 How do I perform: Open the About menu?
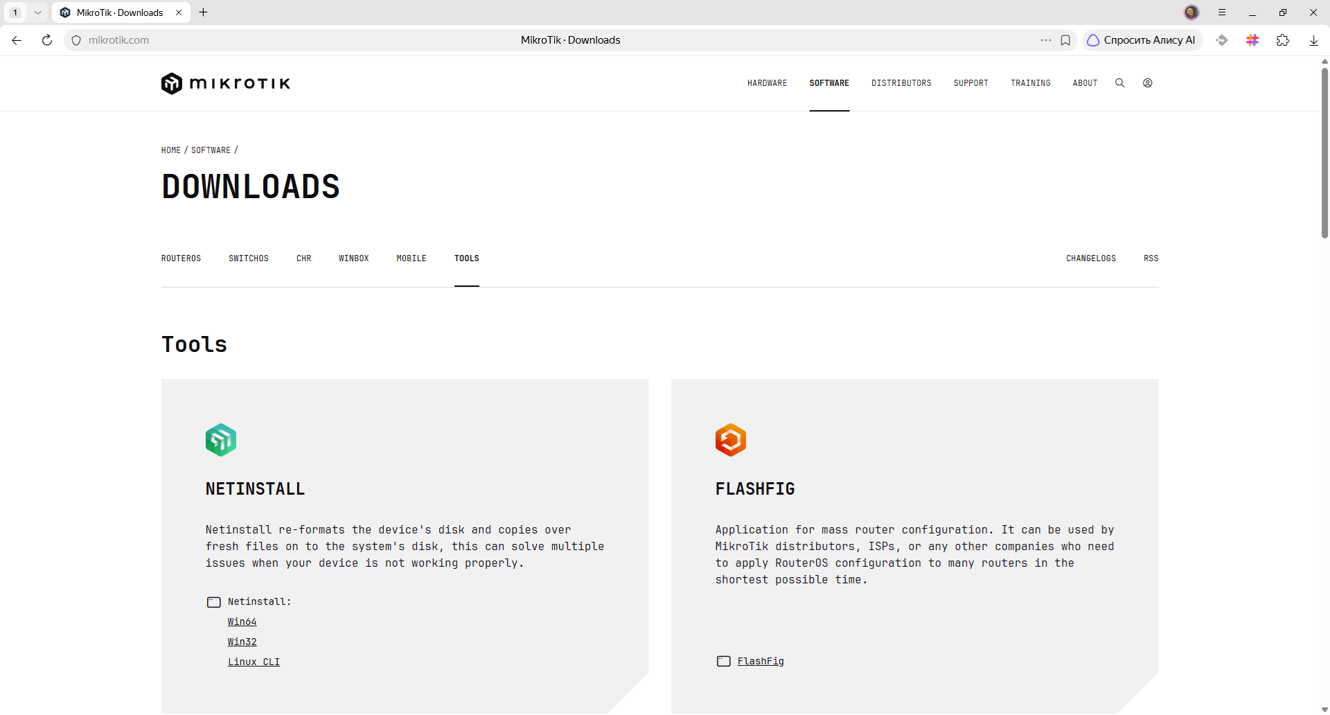click(x=1085, y=83)
